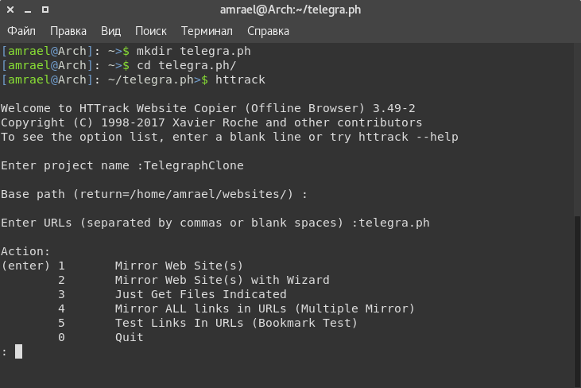Click the terminal vertical scrollbar thumb
The width and height of the screenshot is (581, 388).
(x=577, y=301)
